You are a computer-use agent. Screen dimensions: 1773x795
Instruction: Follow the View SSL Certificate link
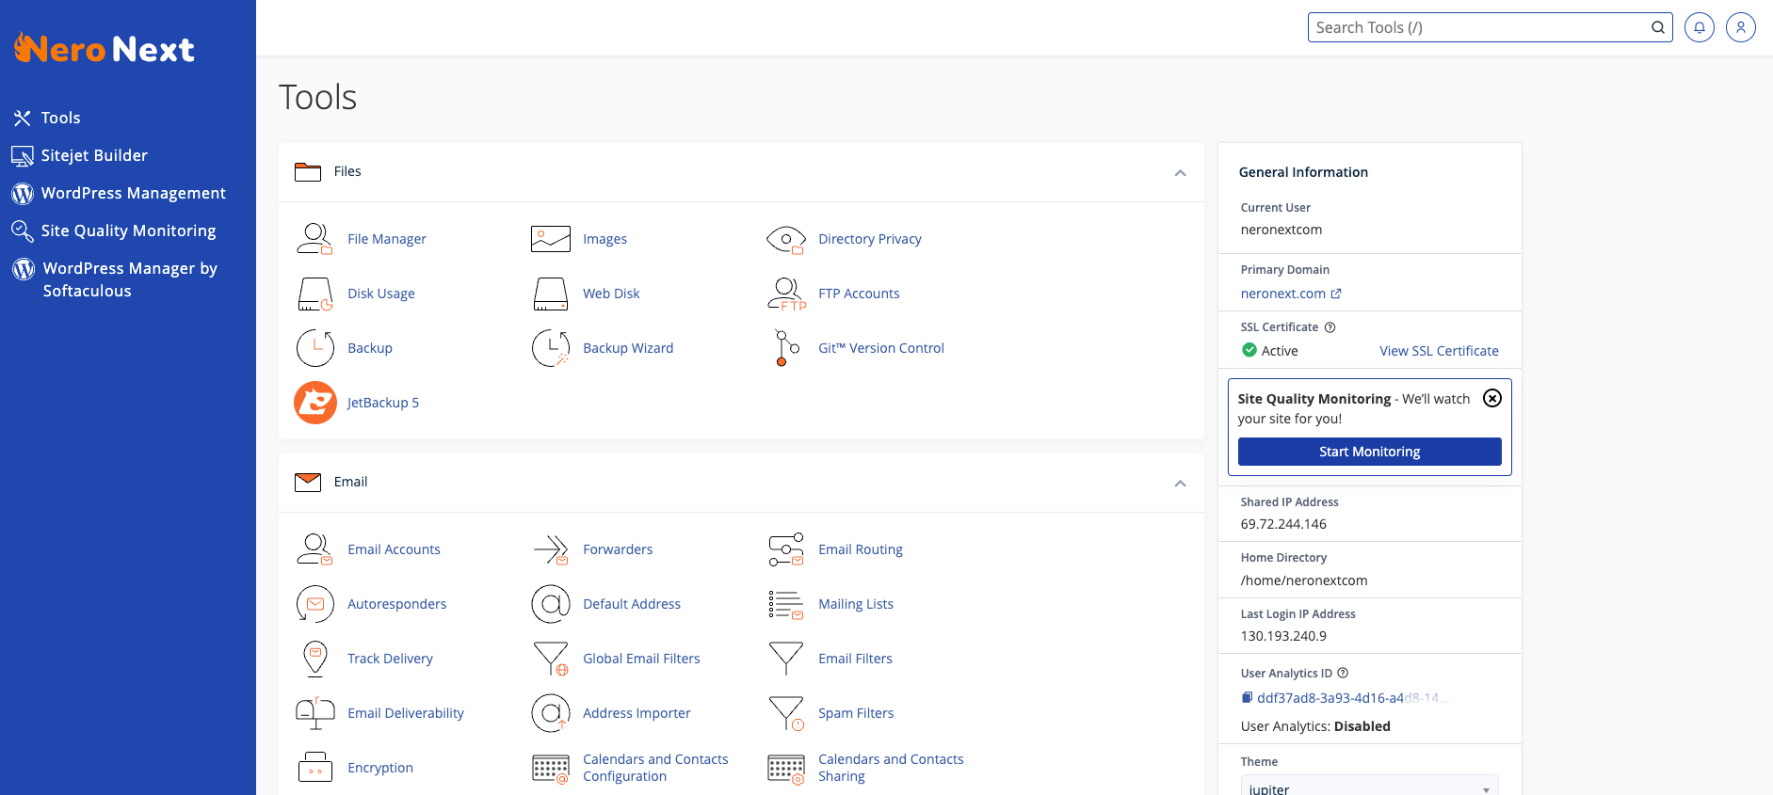[x=1439, y=351]
